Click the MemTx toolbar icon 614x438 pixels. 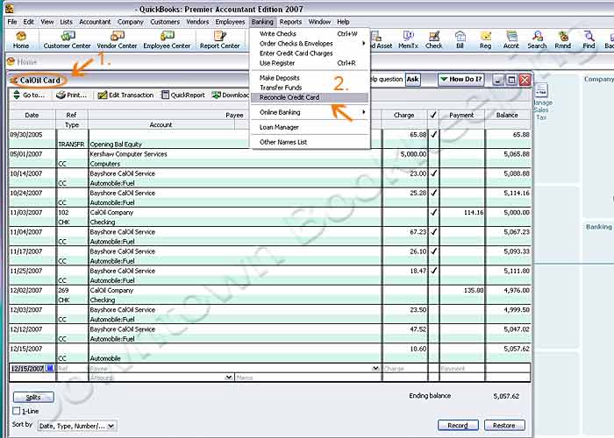408,40
